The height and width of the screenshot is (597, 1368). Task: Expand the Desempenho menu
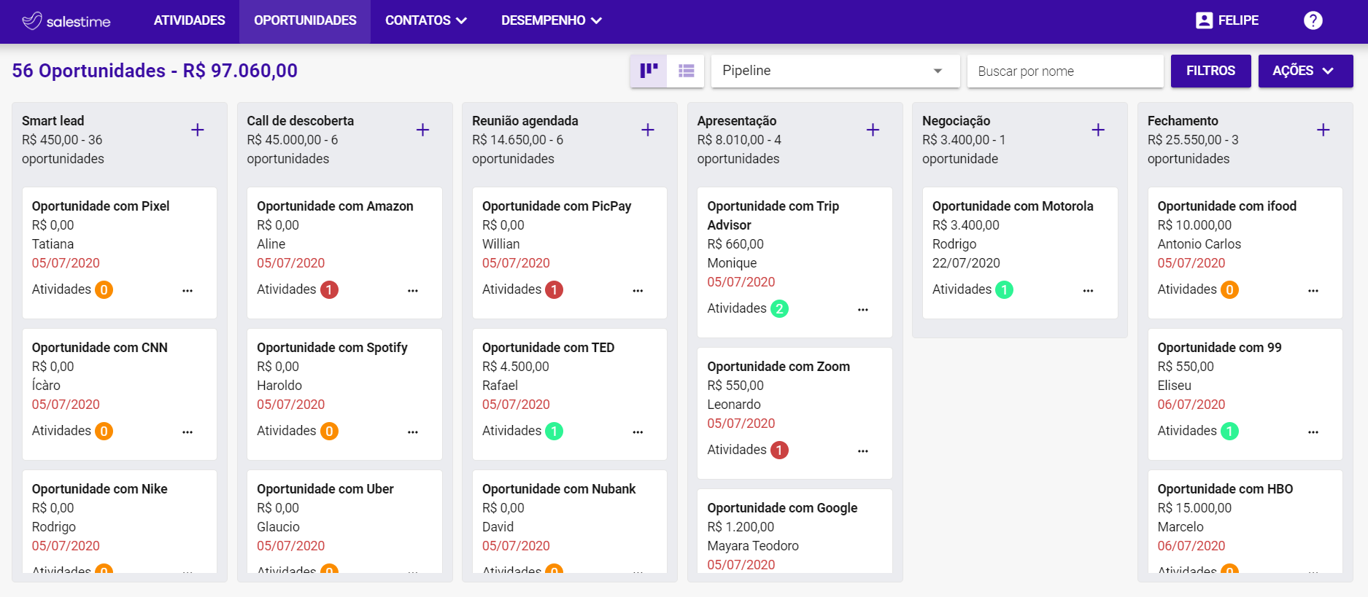(x=552, y=20)
